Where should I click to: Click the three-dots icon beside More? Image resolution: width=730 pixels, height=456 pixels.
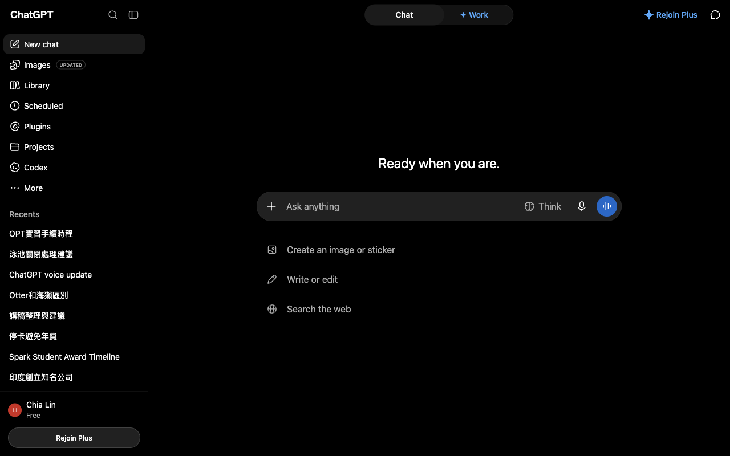pos(15,188)
